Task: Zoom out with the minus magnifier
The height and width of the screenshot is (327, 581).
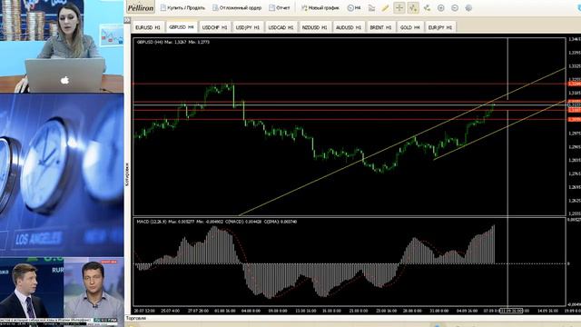Action: tap(455, 7)
